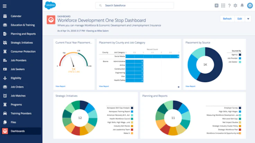This screenshot has height=143, width=255.
Task: Open the user profile avatar
Action: (250, 6)
